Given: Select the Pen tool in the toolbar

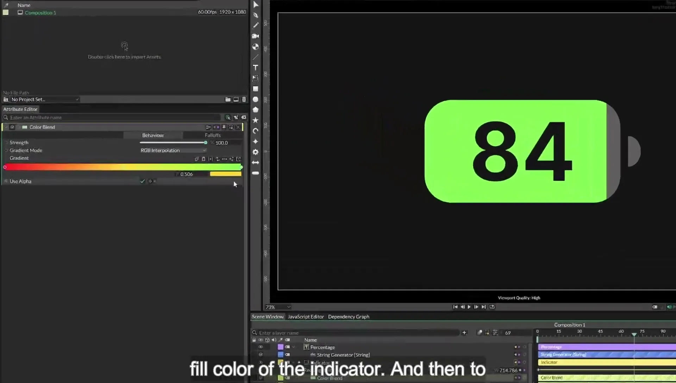Looking at the screenshot, I should 256,15.
